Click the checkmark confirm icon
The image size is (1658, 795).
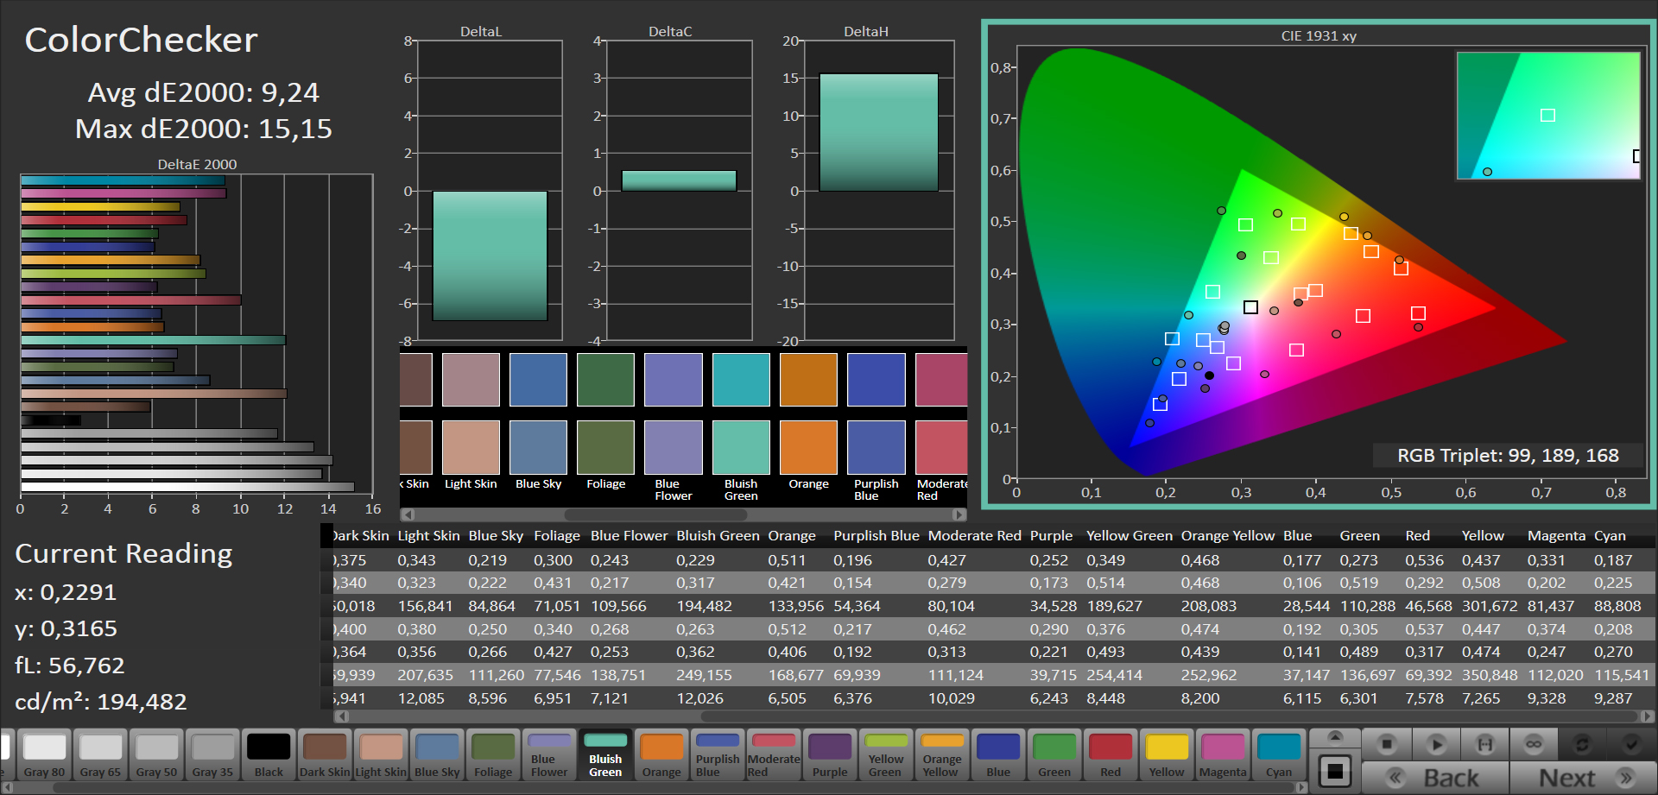tap(1631, 744)
